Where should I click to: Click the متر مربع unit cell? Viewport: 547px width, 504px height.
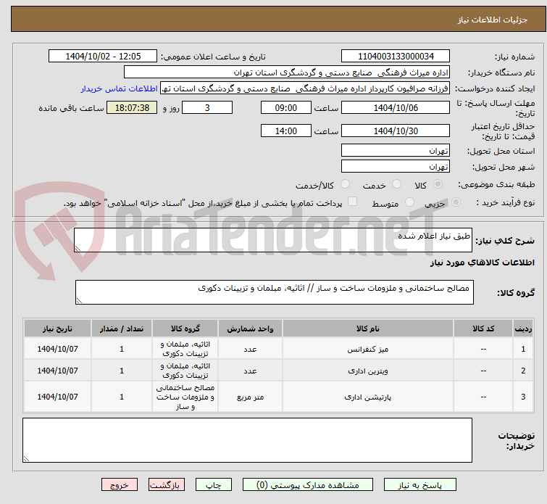[x=250, y=397]
